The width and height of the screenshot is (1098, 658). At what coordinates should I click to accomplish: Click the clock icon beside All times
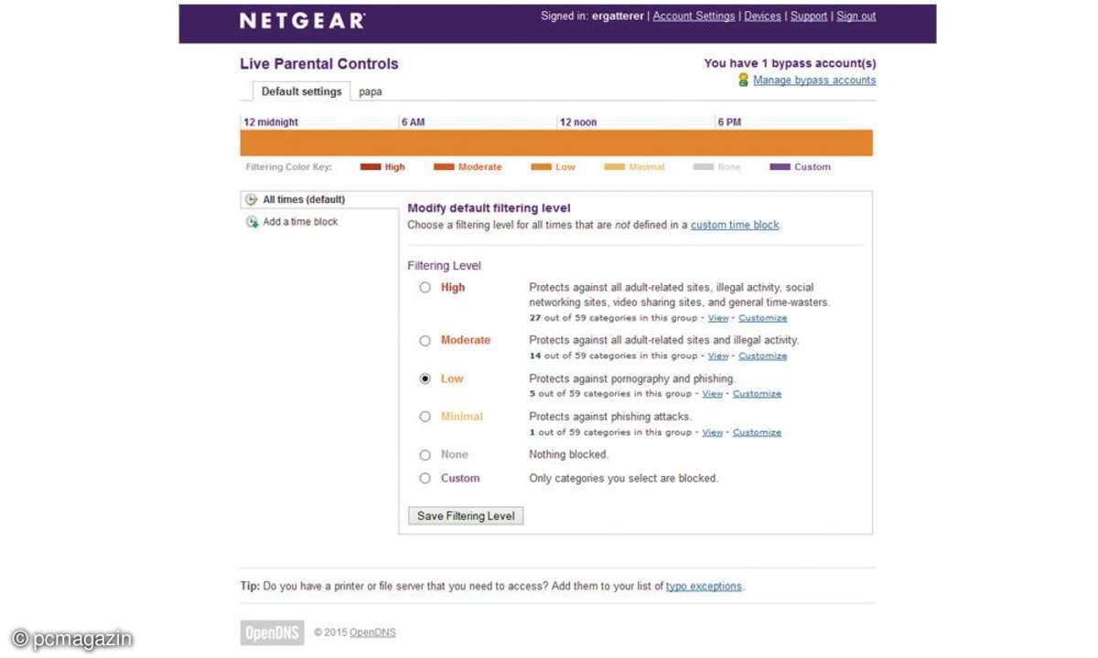click(252, 199)
